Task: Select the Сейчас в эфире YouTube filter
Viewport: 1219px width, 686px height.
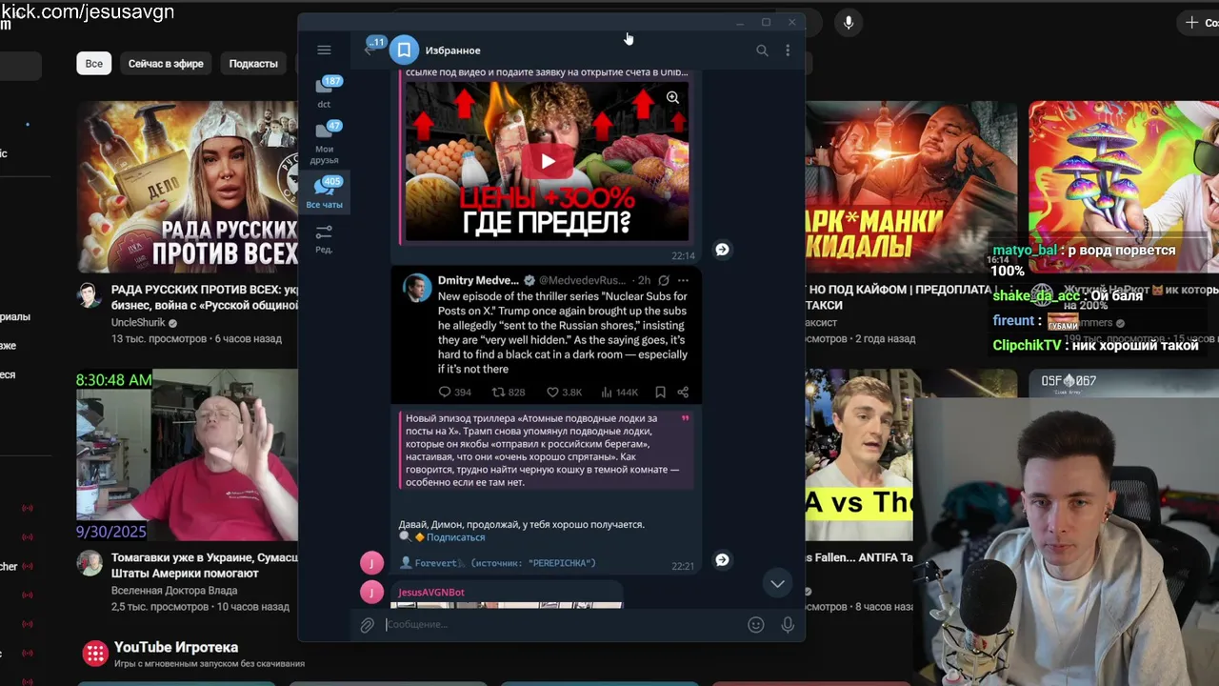Action: coord(166,64)
